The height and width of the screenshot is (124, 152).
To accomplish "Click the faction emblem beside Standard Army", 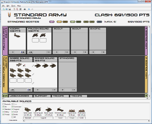I will coord(9,15).
